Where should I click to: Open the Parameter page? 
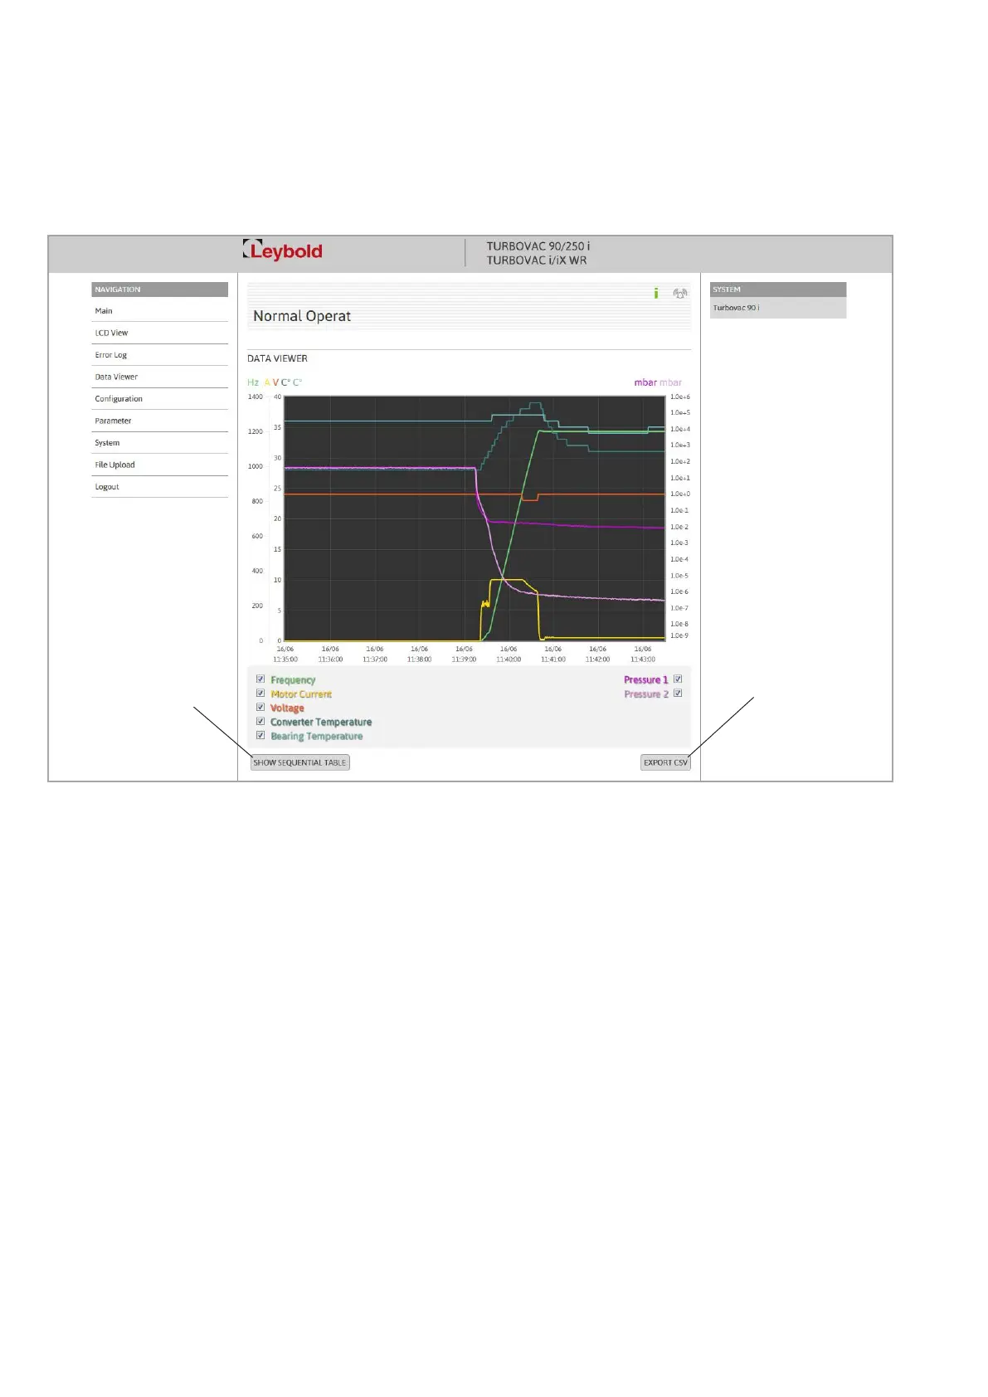[159, 421]
